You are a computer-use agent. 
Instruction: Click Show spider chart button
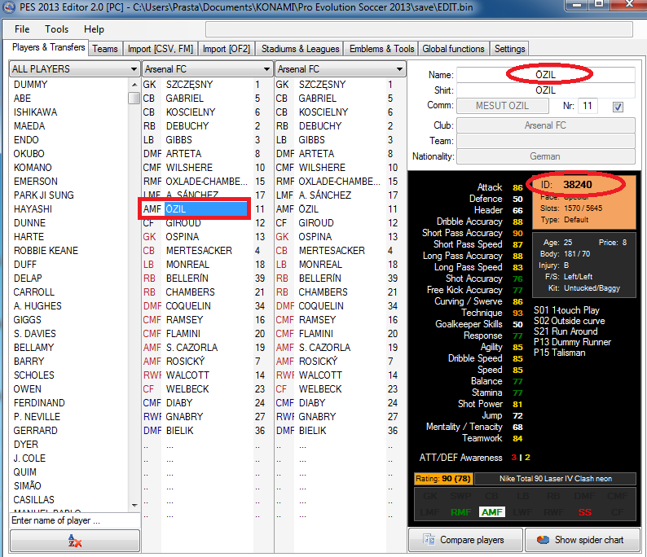(582, 540)
